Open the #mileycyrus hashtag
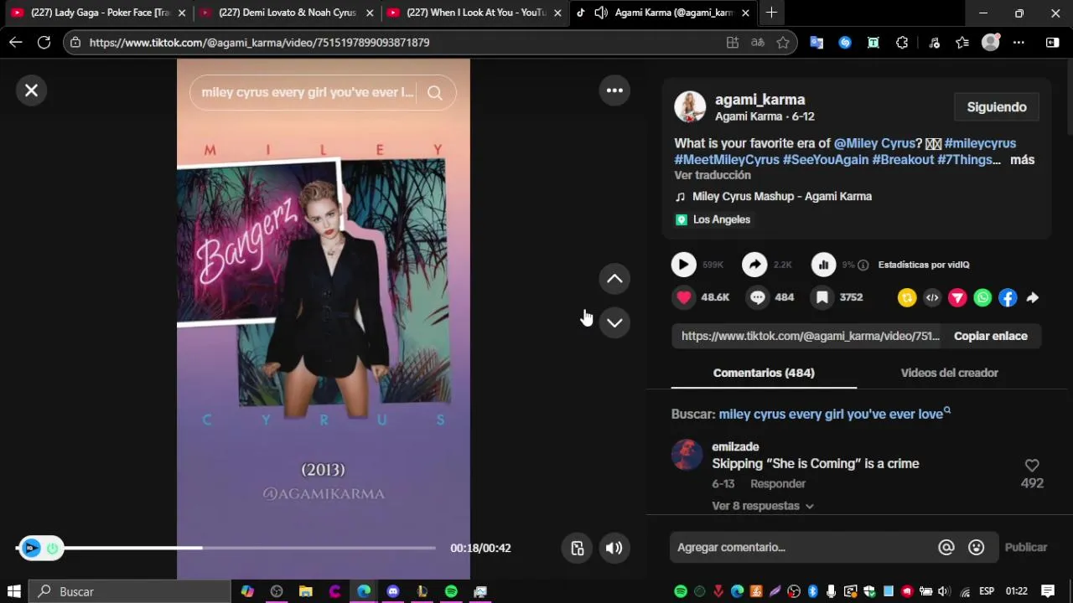This screenshot has height=603, width=1073. point(980,143)
